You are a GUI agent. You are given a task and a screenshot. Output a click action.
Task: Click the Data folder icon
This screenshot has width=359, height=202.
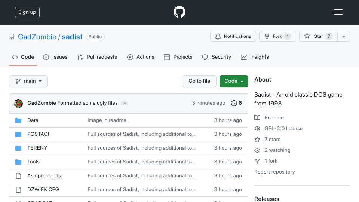pos(18,120)
